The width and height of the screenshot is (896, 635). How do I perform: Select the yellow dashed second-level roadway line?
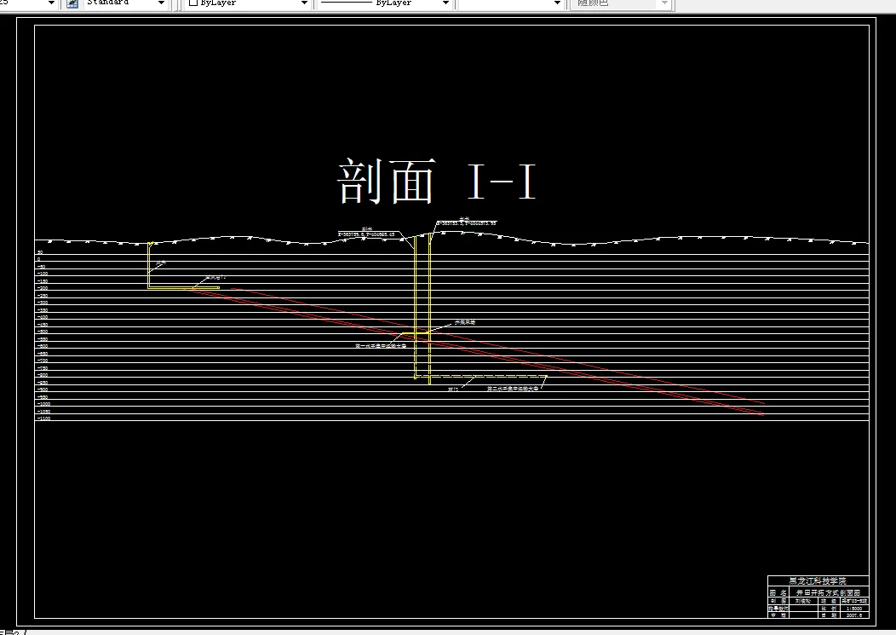[x=481, y=377]
